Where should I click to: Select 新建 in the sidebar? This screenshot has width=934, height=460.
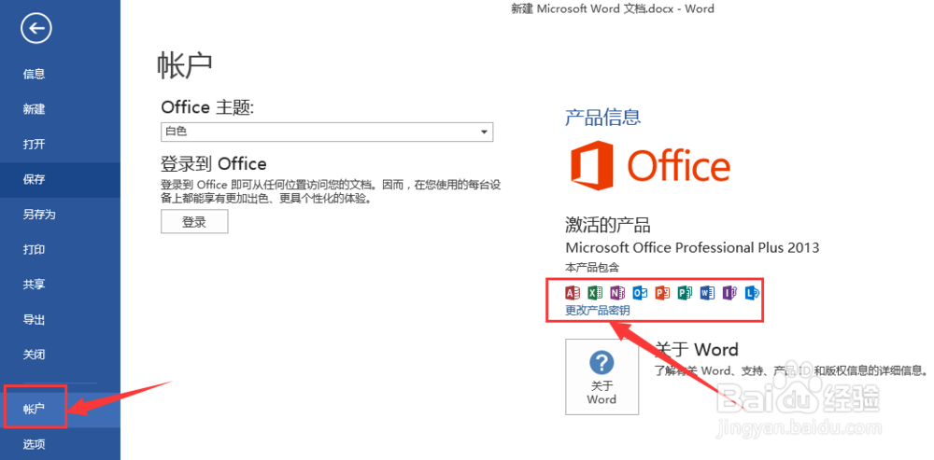pyautogui.click(x=60, y=109)
